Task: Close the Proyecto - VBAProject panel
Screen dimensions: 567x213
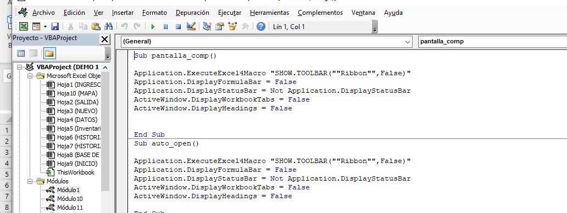Action: point(104,39)
